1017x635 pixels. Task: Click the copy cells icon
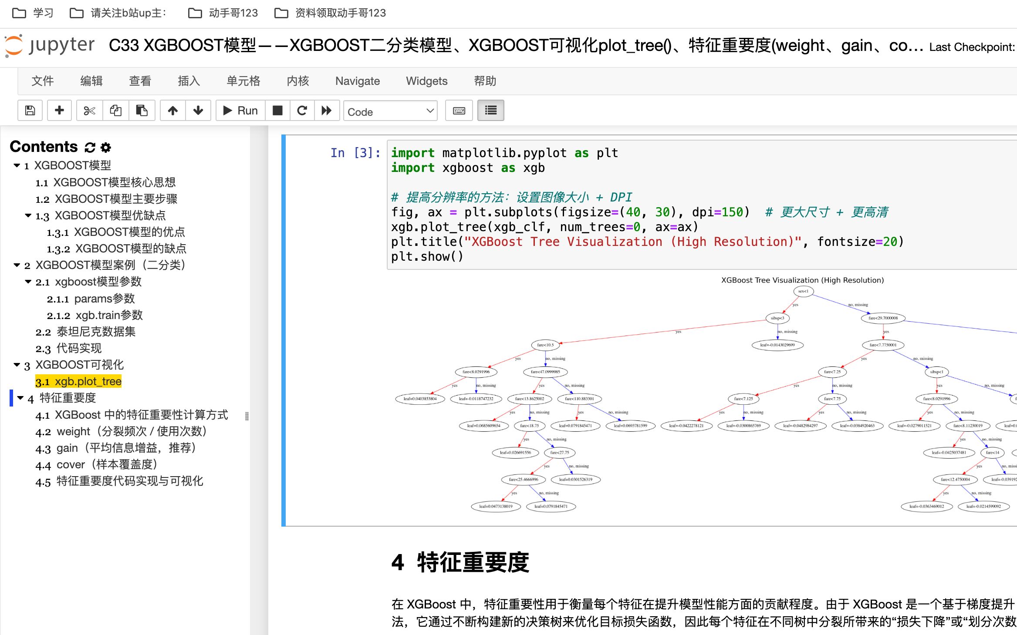click(115, 111)
